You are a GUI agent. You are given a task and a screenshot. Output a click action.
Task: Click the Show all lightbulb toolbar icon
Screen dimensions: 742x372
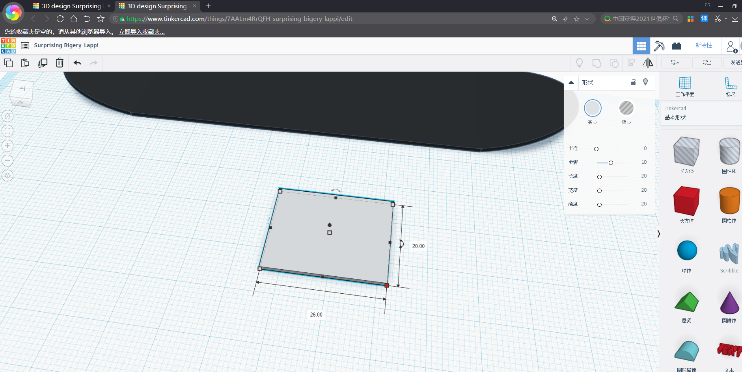pyautogui.click(x=579, y=63)
